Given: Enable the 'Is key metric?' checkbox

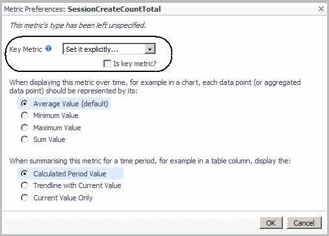Looking at the screenshot, I should click(x=107, y=64).
